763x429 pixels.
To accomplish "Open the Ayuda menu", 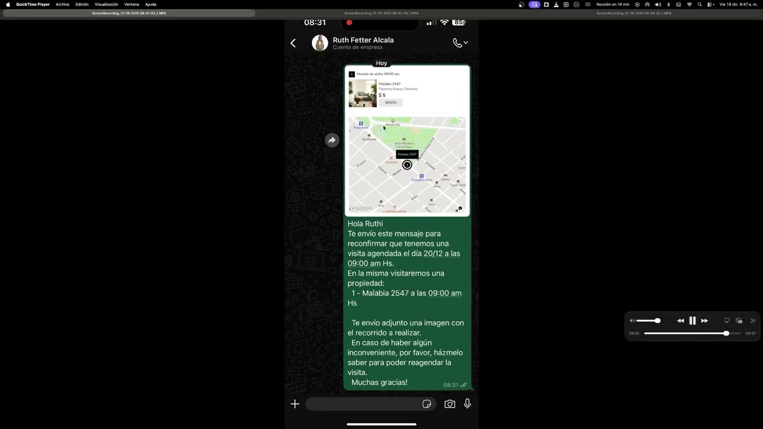I will click(151, 4).
